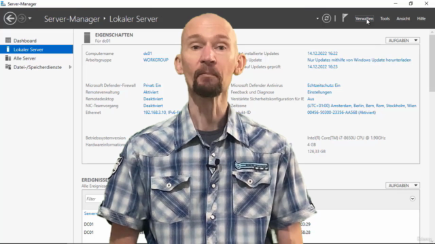Screen dimensions: 435x244
Task: Click the Eigenschaften server tile icon
Action: tap(87, 38)
